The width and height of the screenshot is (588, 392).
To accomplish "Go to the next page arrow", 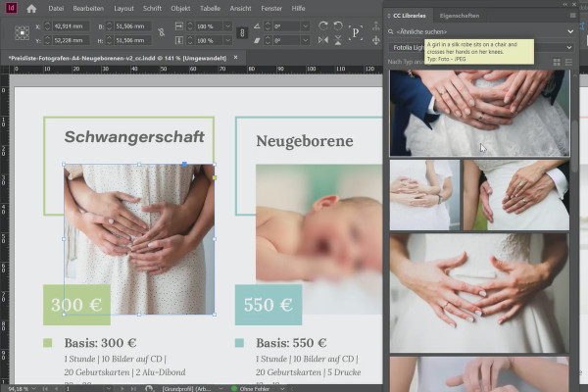I will 122,389.
